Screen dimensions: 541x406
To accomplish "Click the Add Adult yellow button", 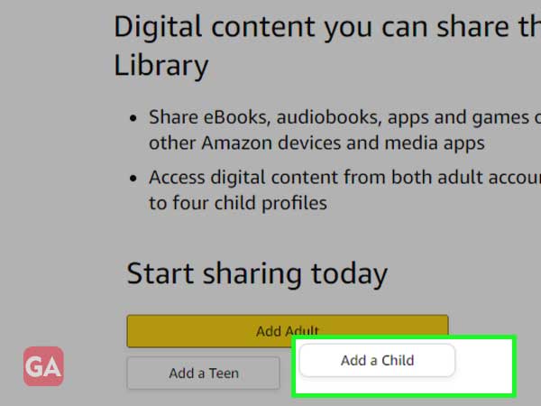I will coord(288,331).
